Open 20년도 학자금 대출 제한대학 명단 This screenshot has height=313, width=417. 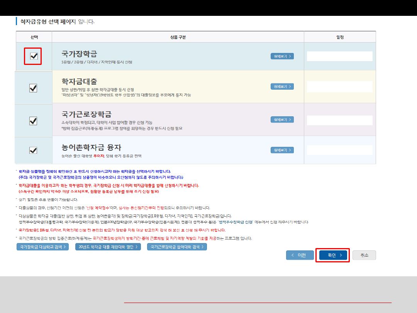pyautogui.click(x=108, y=247)
